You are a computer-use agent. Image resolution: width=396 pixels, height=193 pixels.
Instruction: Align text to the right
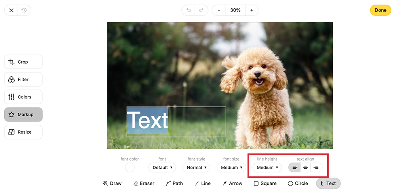pyautogui.click(x=316, y=168)
